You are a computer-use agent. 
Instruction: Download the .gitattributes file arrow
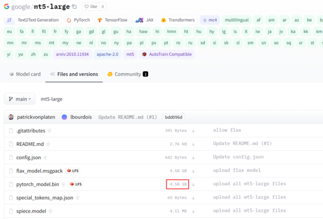(193, 131)
